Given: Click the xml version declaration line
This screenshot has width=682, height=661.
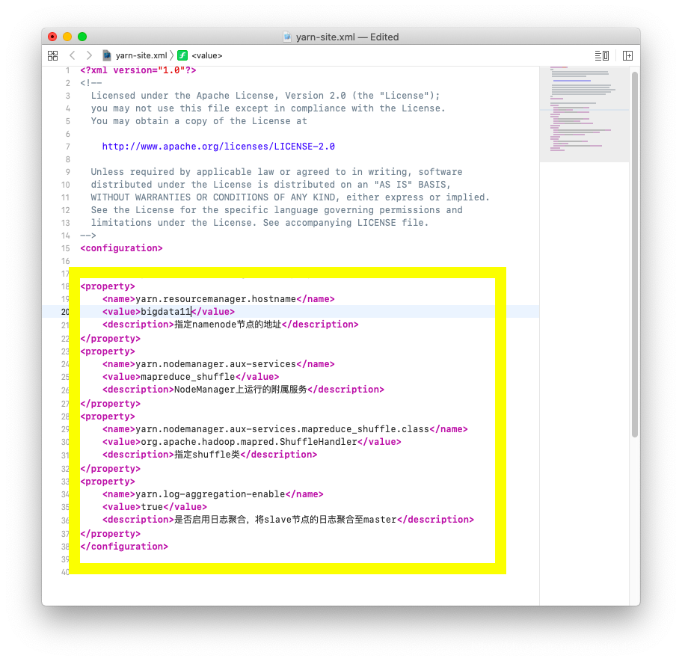Looking at the screenshot, I should 138,70.
